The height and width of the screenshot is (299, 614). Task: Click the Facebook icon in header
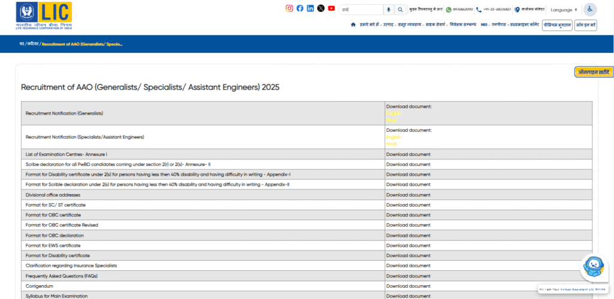[300, 8]
